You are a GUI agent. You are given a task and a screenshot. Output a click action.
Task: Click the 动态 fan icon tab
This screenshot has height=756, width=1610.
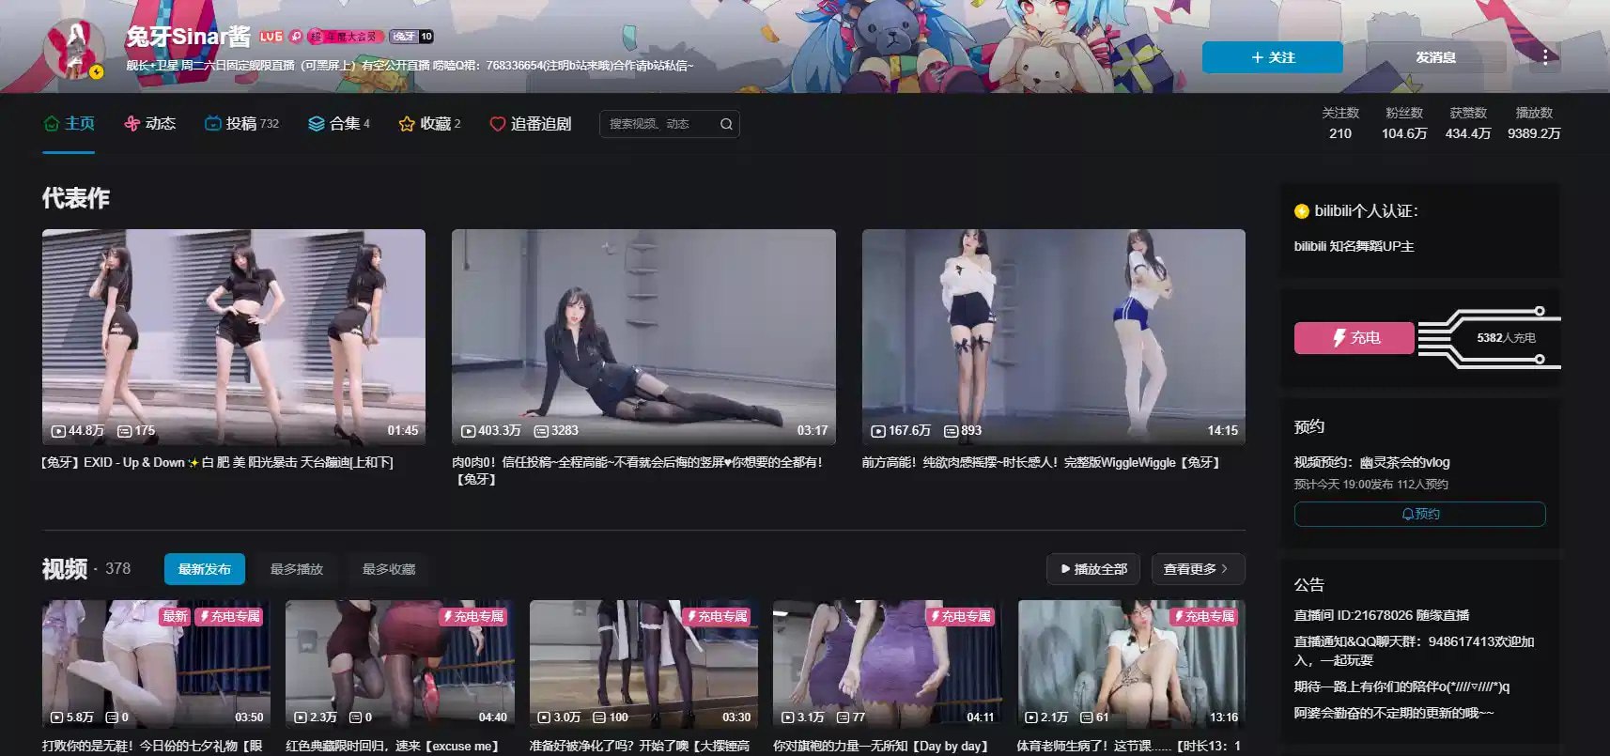[x=132, y=124]
